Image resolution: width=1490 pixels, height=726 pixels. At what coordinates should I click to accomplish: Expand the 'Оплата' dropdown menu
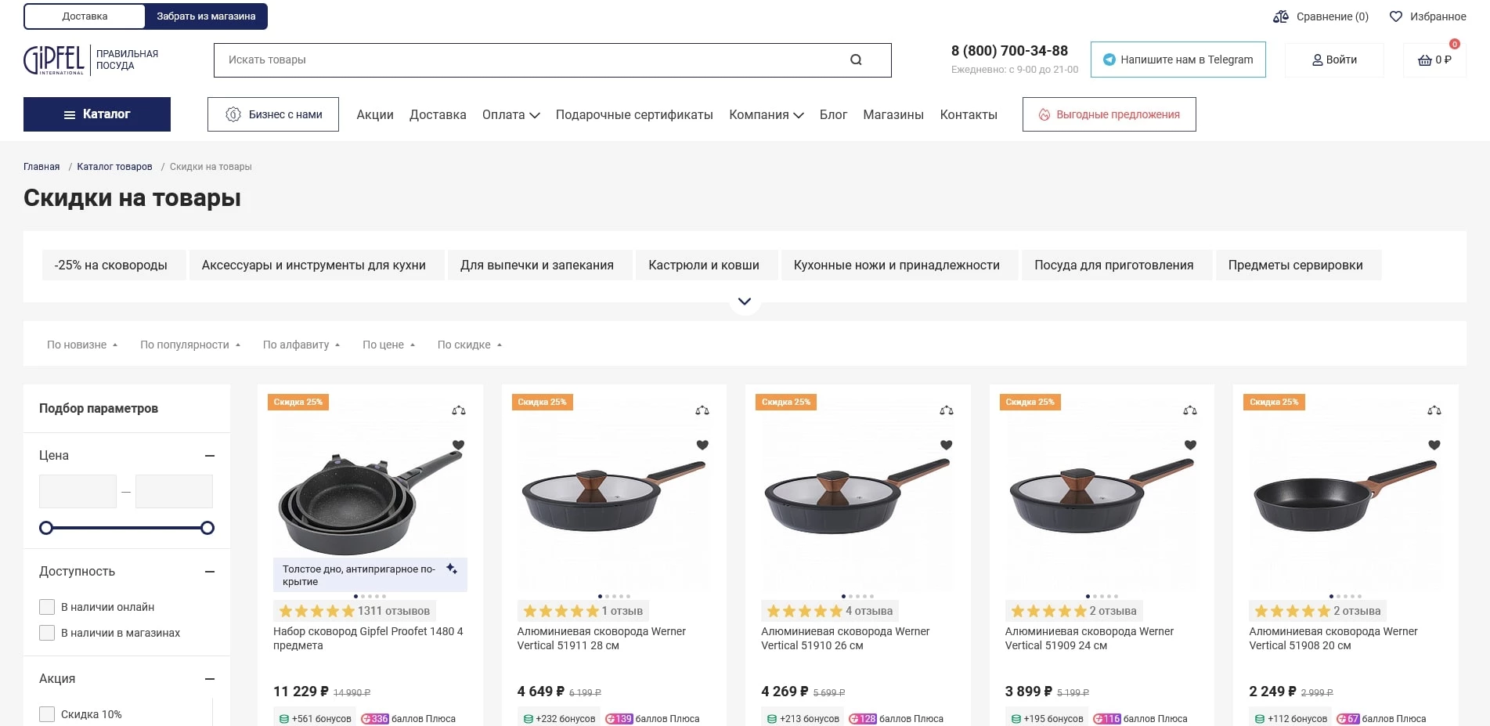(x=510, y=115)
